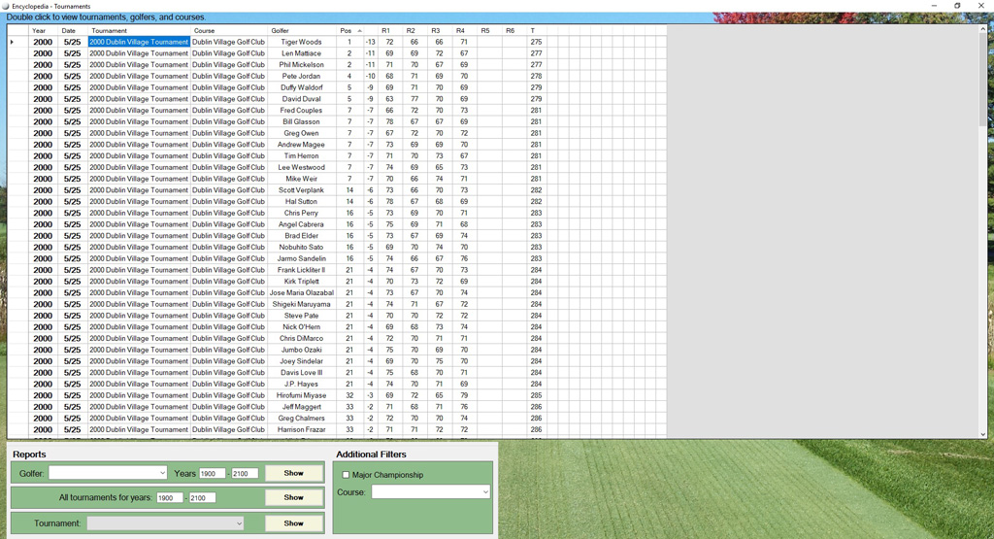Click the Golfer start year field
The image size is (994, 539).
click(x=212, y=474)
